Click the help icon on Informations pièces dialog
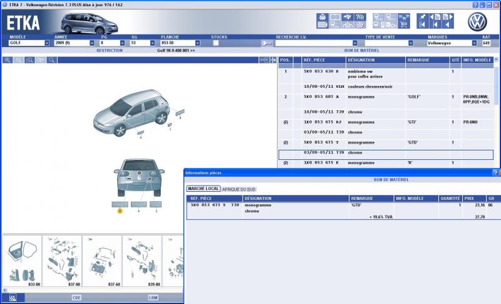 coord(495,172)
